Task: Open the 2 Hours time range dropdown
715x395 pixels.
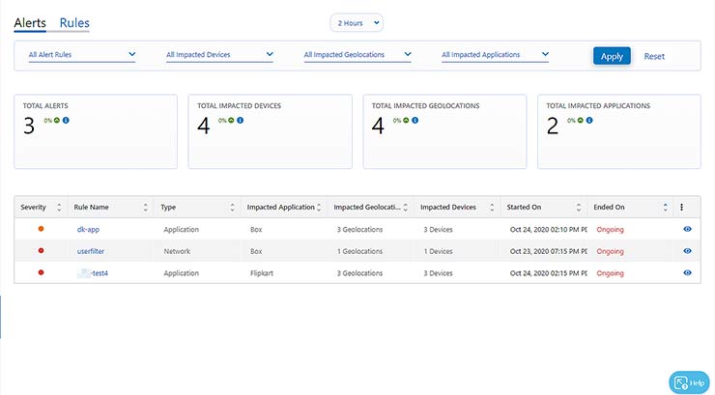Action: point(357,21)
